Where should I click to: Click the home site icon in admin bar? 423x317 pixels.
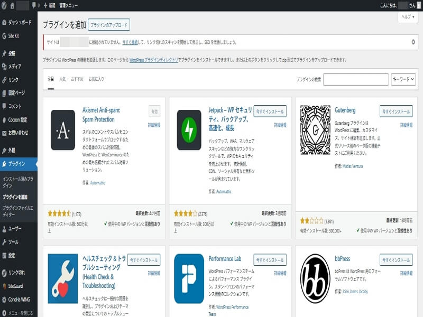12,5
